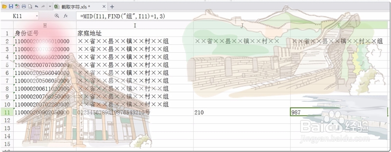Select column I header
This screenshot has height=152, width=391.
point(135,25)
